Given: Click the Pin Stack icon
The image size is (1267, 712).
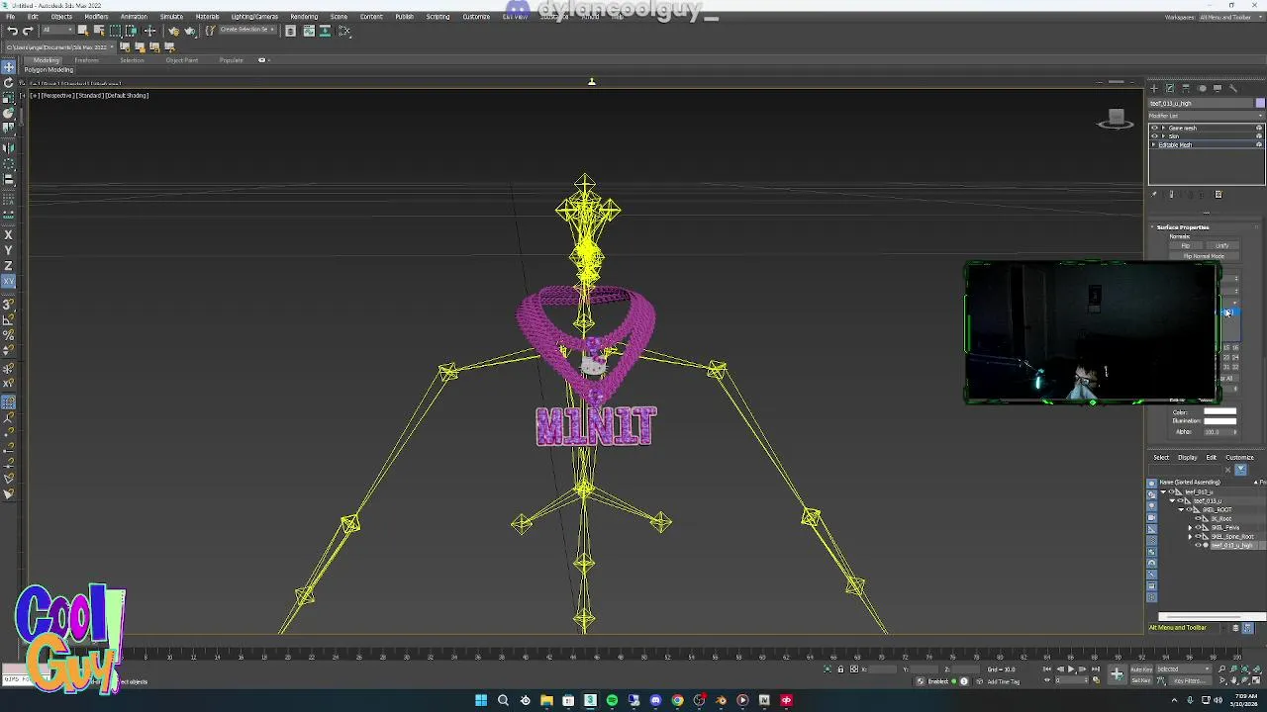Looking at the screenshot, I should pos(1154,194).
